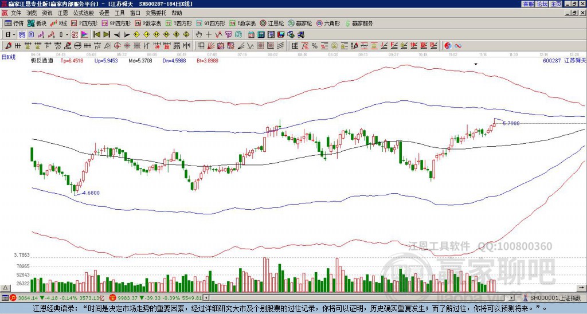Click the yellow diamond left-arrow icon
The width and height of the screenshot is (587, 314).
(136, 35)
